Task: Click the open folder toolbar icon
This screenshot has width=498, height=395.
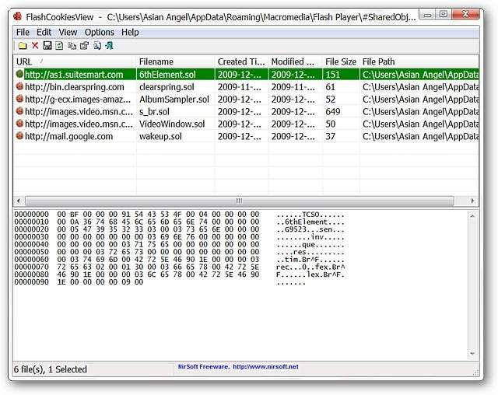Action: coord(23,46)
